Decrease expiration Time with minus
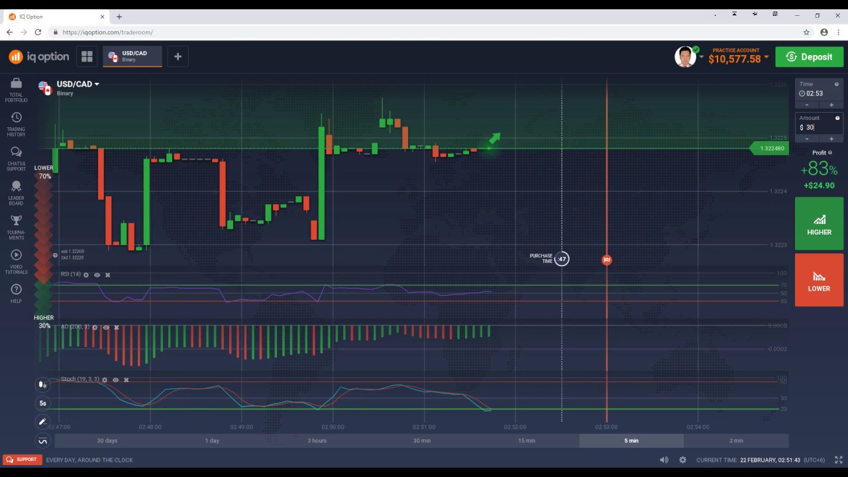The width and height of the screenshot is (848, 477). pos(807,105)
